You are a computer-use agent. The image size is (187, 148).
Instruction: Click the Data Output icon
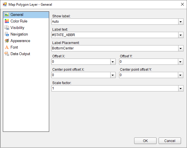click(x=7, y=54)
